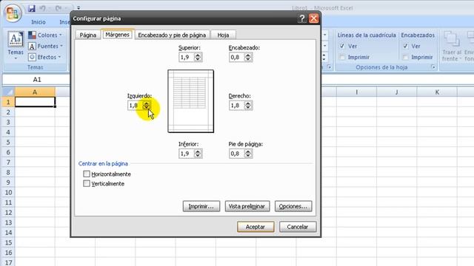The image size is (474, 266).
Task: Click the Encabezado value field
Action: coord(237,57)
